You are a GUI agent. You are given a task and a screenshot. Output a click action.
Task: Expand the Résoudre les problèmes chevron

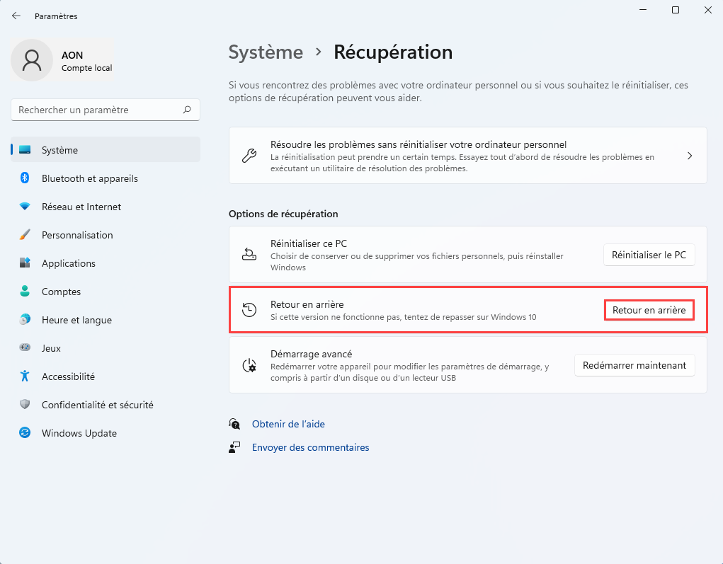click(690, 156)
